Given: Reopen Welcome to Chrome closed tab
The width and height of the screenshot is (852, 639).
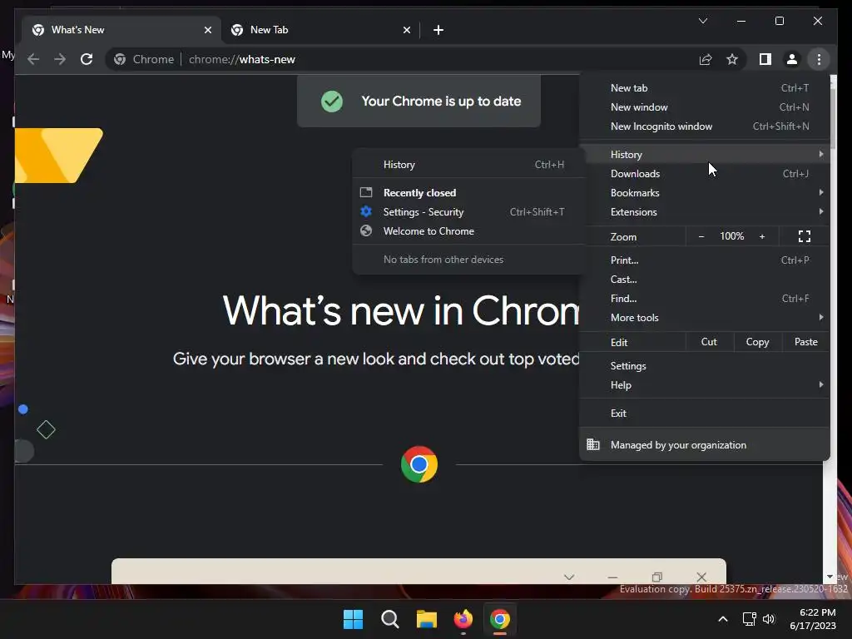Looking at the screenshot, I should coord(468,231).
